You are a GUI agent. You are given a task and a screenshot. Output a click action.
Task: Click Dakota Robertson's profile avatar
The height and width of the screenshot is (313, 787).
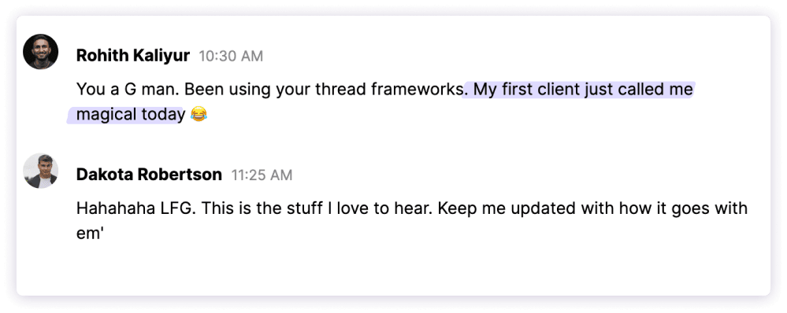click(x=41, y=171)
